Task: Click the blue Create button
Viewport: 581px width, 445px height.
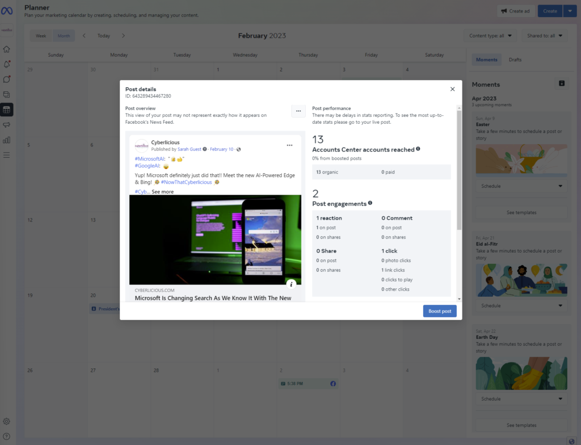Action: click(x=550, y=11)
